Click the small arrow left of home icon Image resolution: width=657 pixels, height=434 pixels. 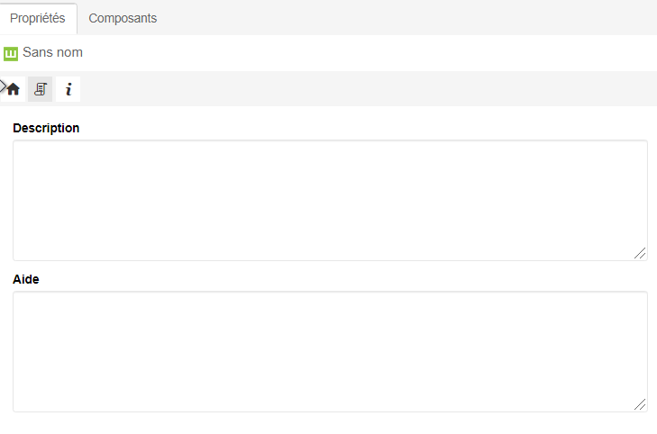(x=3, y=86)
